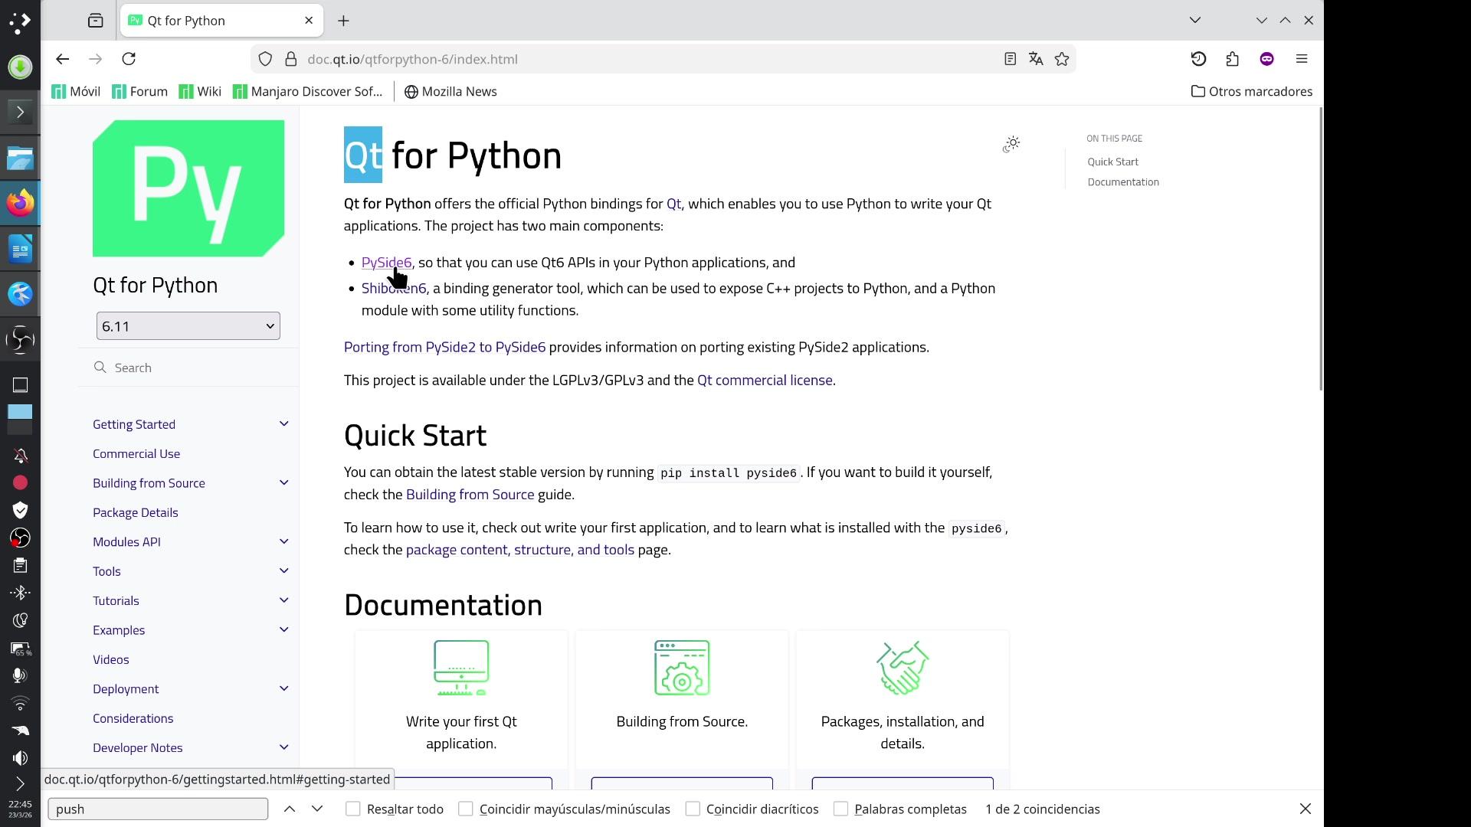Enable the Palabras completas checkbox
The image size is (1471, 827).
(x=840, y=809)
